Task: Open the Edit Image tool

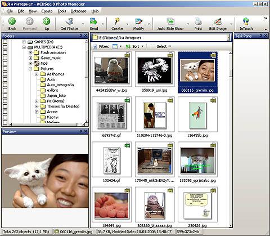Action: click(x=218, y=21)
